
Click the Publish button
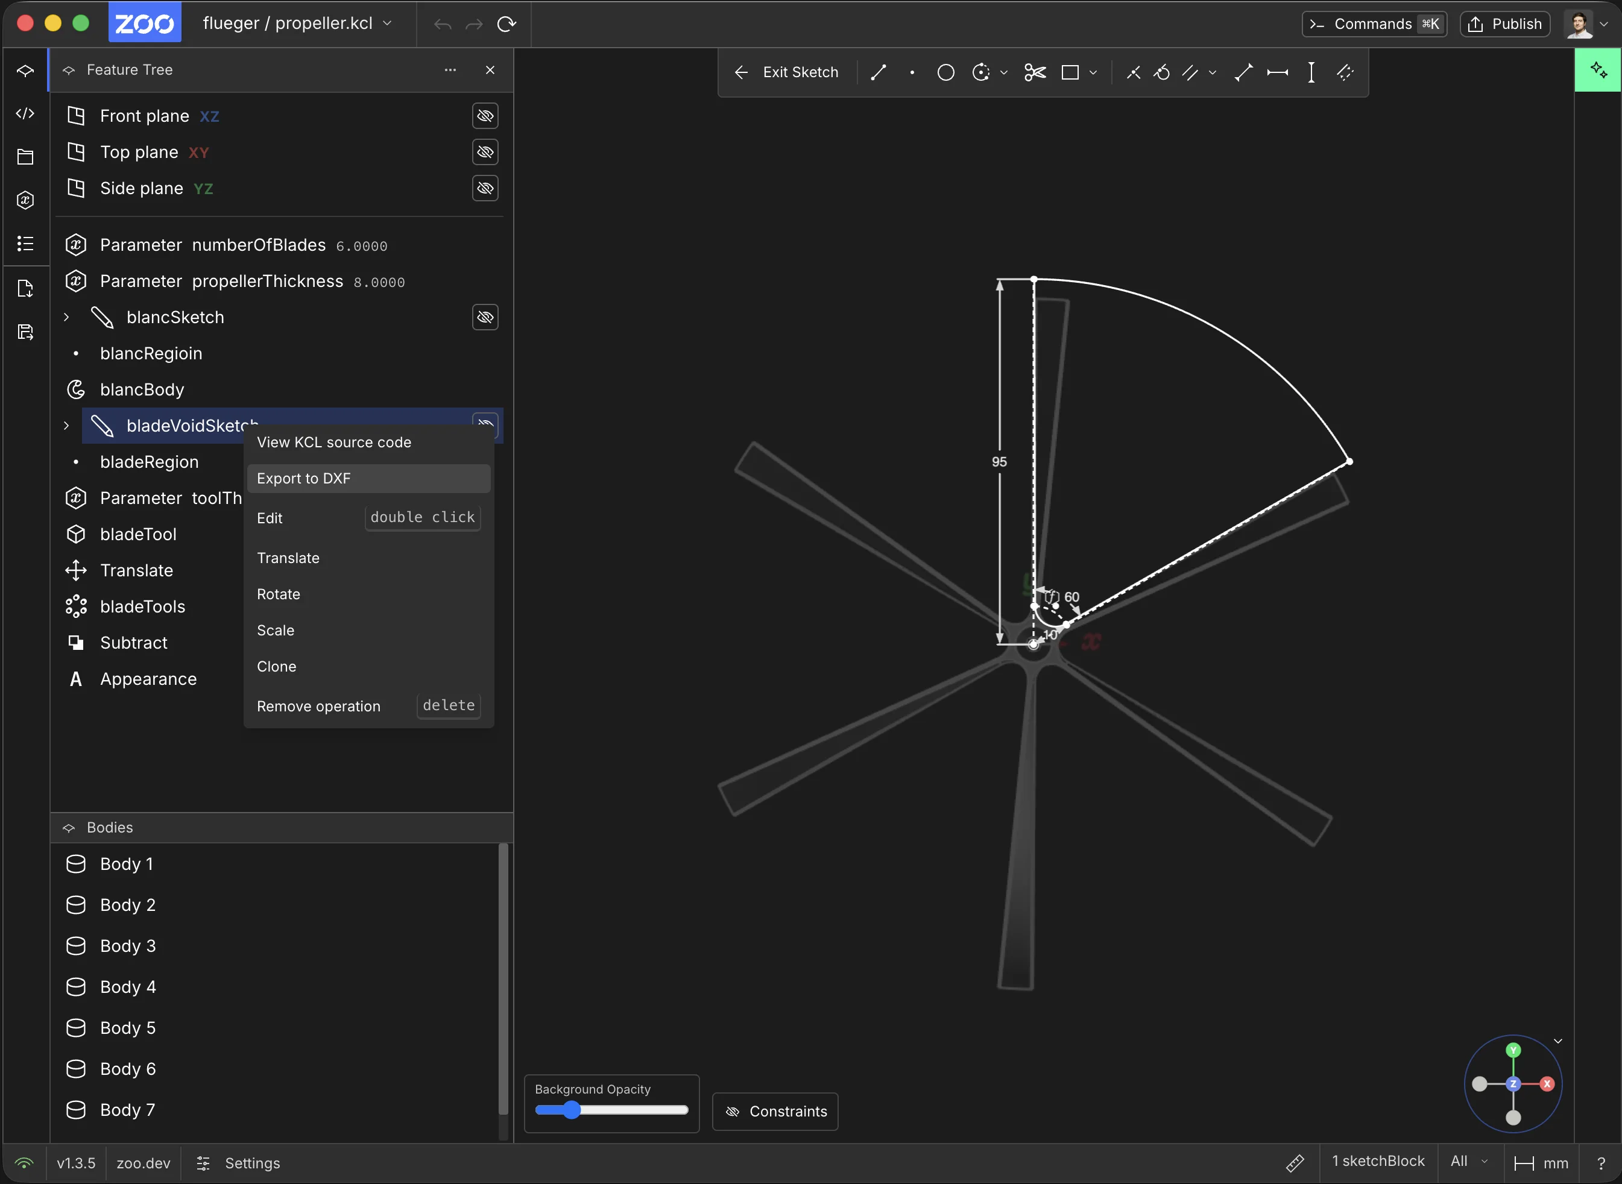(x=1505, y=24)
